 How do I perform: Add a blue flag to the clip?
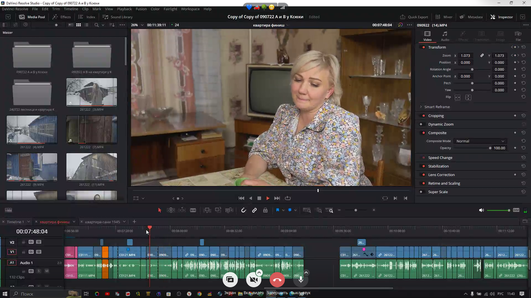[x=277, y=210]
